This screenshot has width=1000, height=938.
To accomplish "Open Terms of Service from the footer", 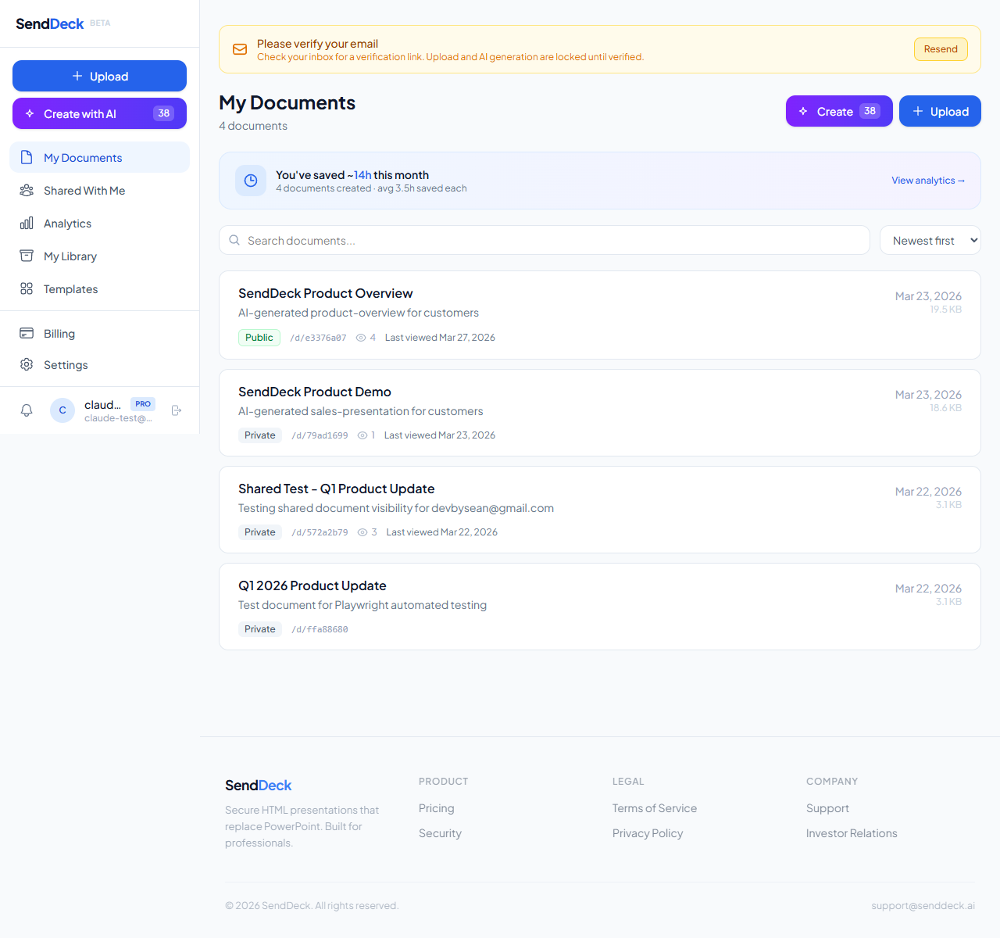I will click(655, 807).
